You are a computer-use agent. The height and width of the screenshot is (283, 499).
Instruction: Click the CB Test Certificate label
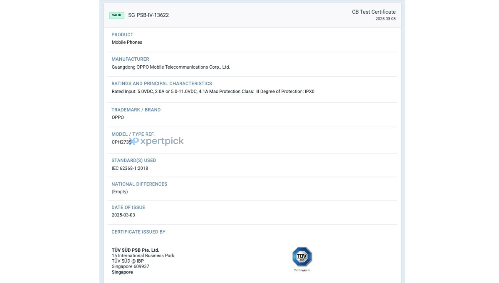tap(373, 12)
